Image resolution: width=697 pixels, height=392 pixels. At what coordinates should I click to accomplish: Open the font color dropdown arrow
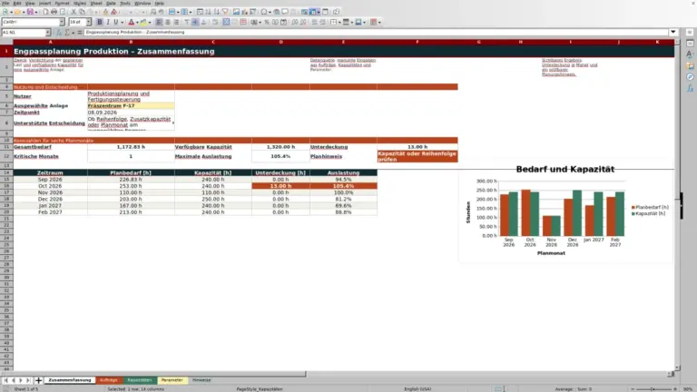pos(137,22)
